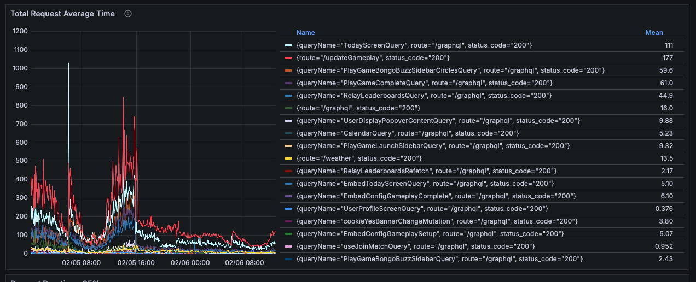
Task: Click the 02/05 16:00 time axis label
Action: pos(136,262)
